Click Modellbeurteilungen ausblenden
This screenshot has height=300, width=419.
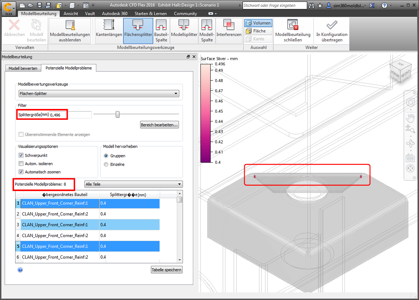pyautogui.click(x=70, y=31)
